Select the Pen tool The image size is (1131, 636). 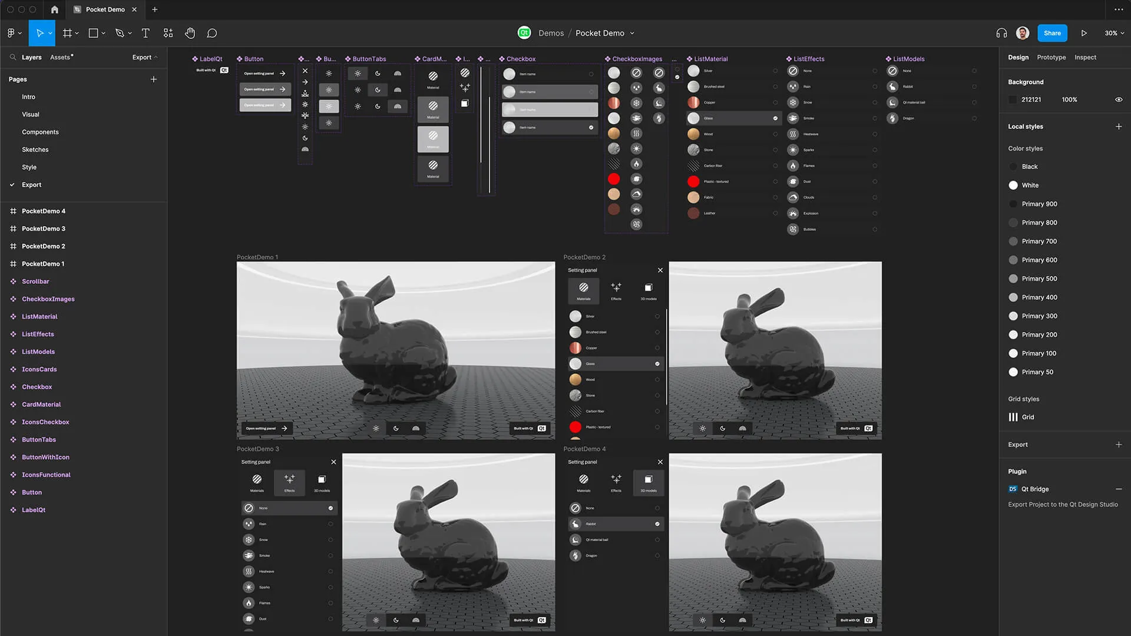(120, 33)
